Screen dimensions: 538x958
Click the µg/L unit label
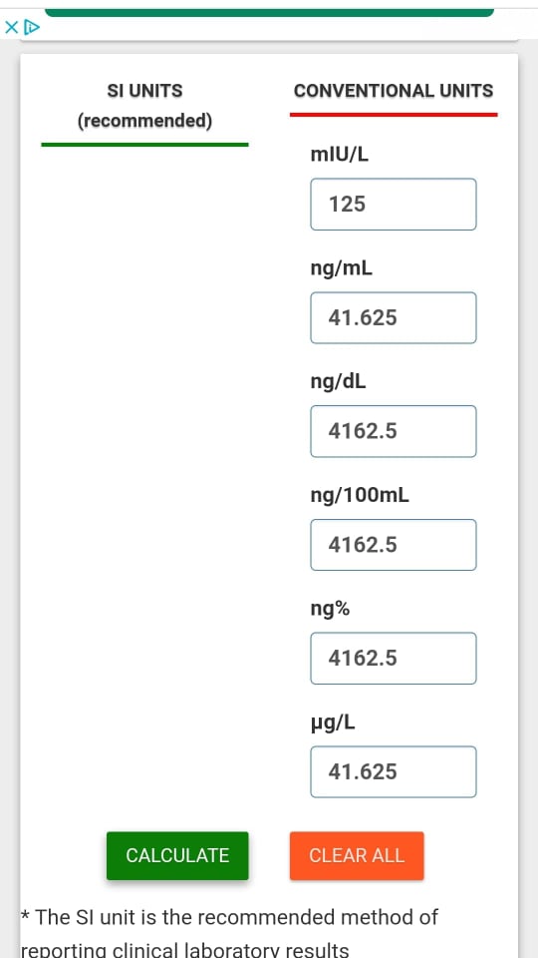point(333,723)
